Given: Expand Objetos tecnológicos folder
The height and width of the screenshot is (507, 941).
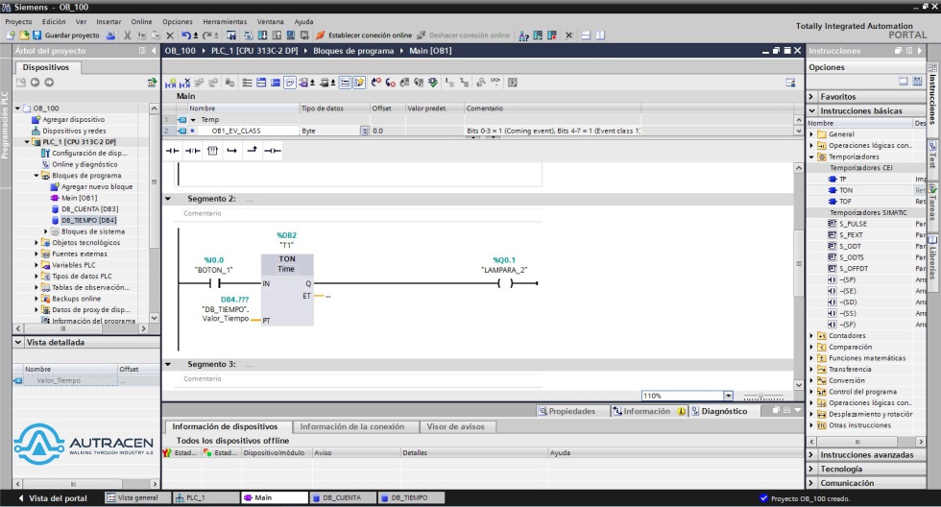Looking at the screenshot, I should click(x=36, y=243).
